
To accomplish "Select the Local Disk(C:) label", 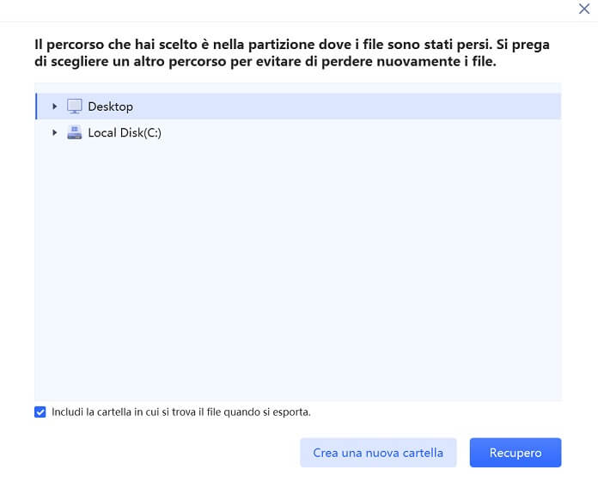I will [x=125, y=132].
